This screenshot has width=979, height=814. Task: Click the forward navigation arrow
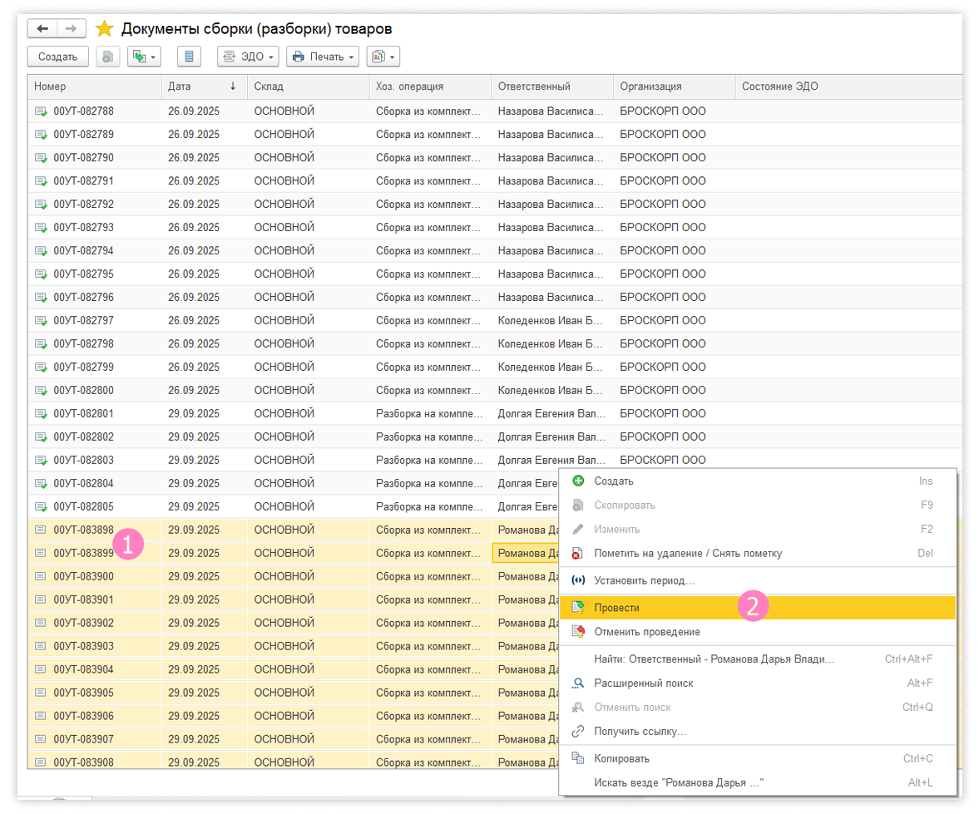(x=71, y=29)
